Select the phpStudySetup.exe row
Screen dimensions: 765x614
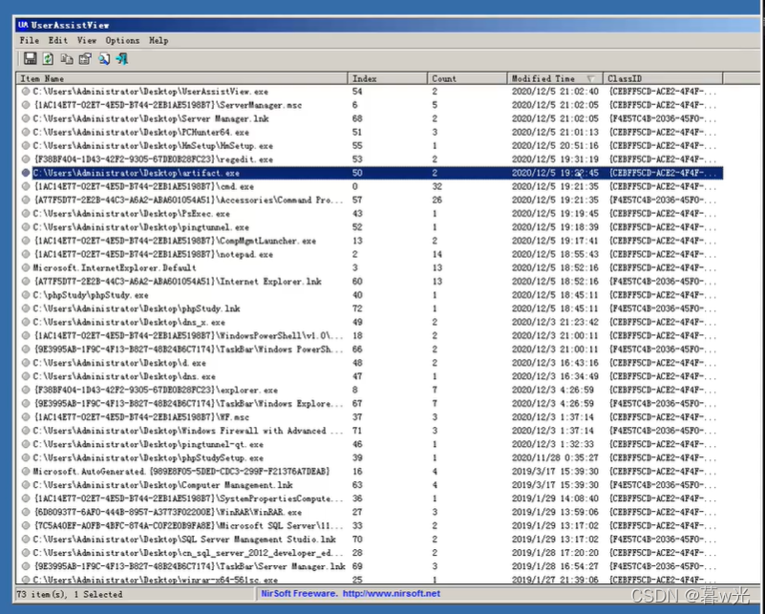tap(370, 458)
